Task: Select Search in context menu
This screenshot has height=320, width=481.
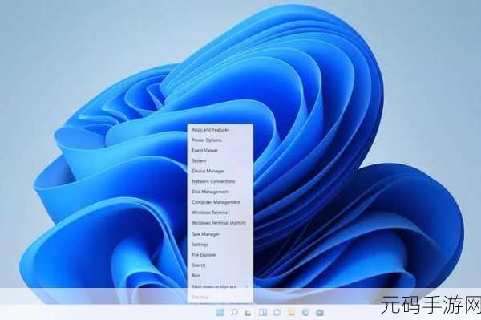Action: 220,265
